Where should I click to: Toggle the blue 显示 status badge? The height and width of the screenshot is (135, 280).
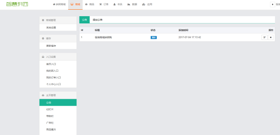pos(154,38)
